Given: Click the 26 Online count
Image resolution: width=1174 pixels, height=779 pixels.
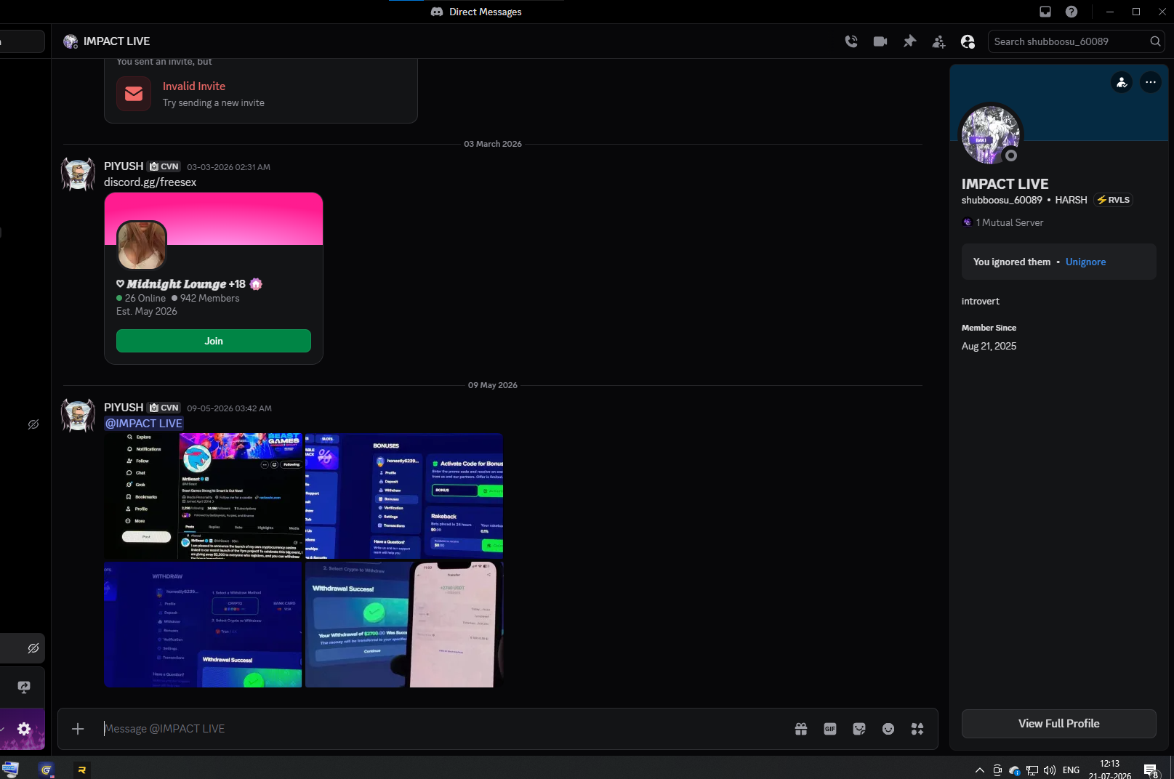Looking at the screenshot, I should (x=141, y=299).
